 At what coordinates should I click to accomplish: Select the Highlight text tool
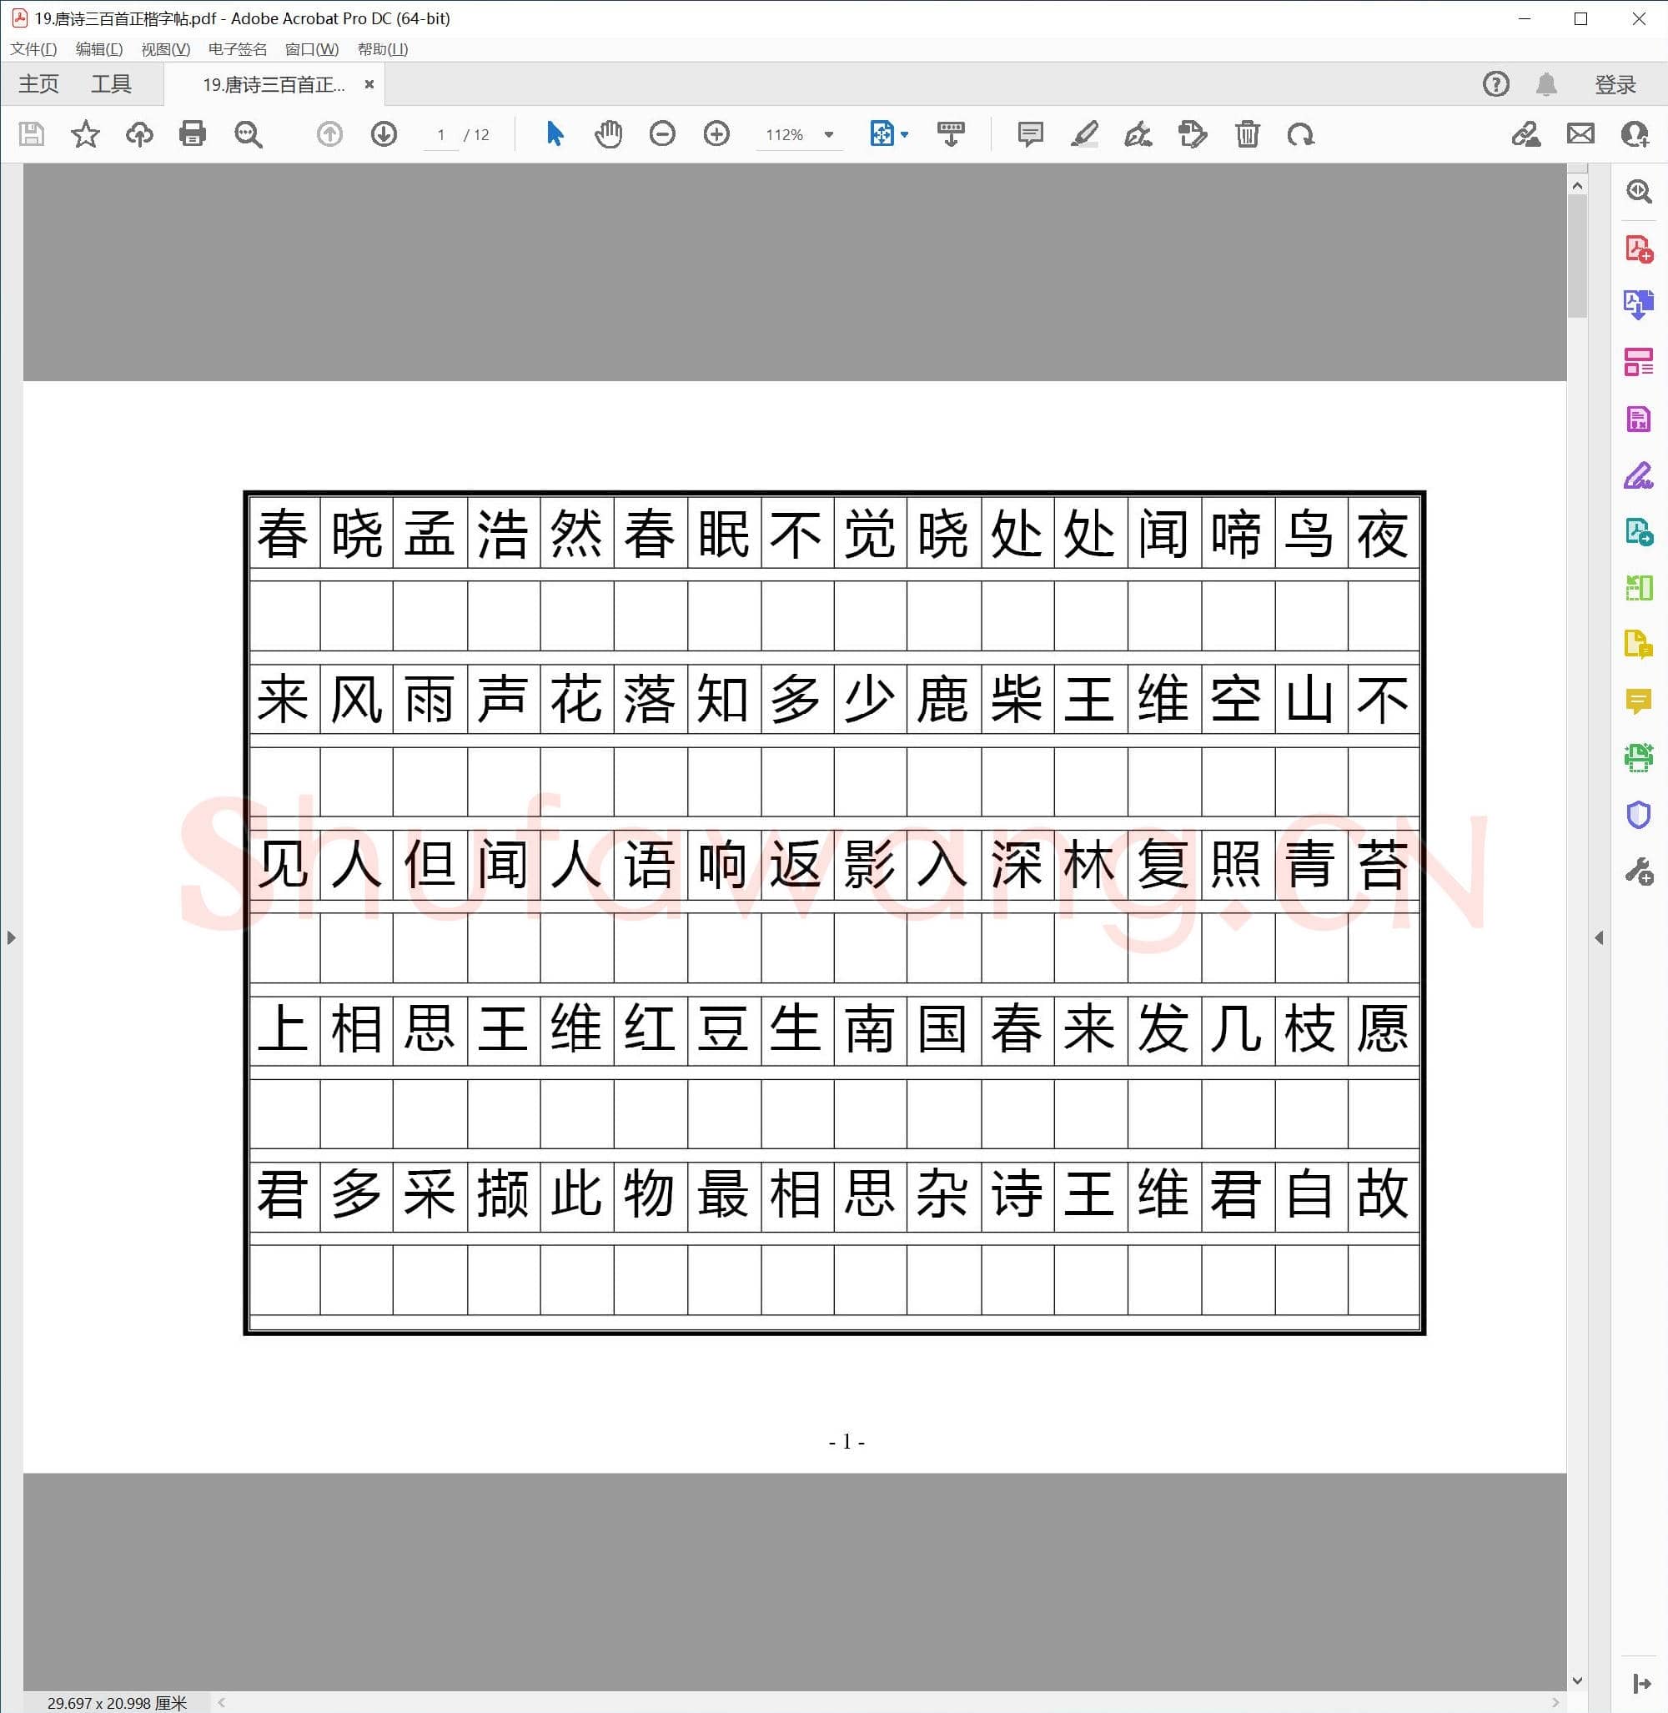[1084, 134]
